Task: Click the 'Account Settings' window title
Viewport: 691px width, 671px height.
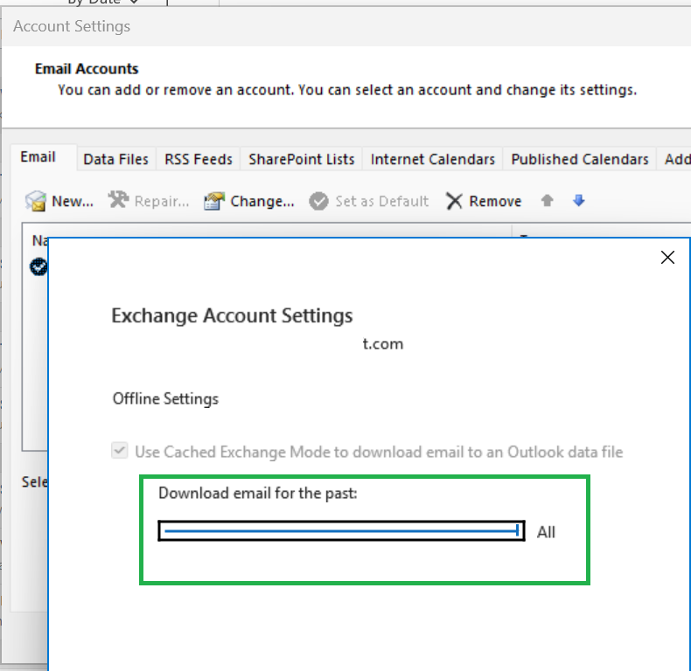Action: coord(72,26)
